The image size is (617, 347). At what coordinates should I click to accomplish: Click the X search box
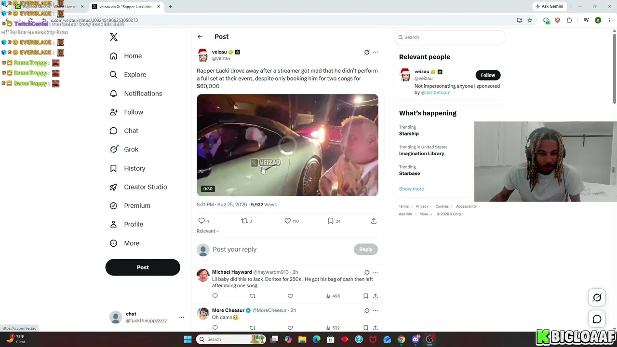click(450, 37)
